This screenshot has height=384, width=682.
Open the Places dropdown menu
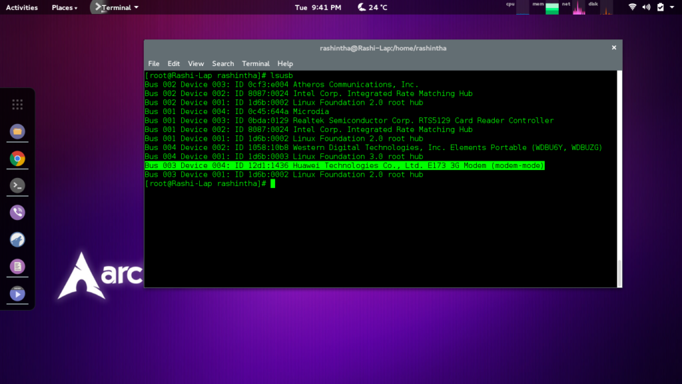tap(64, 7)
